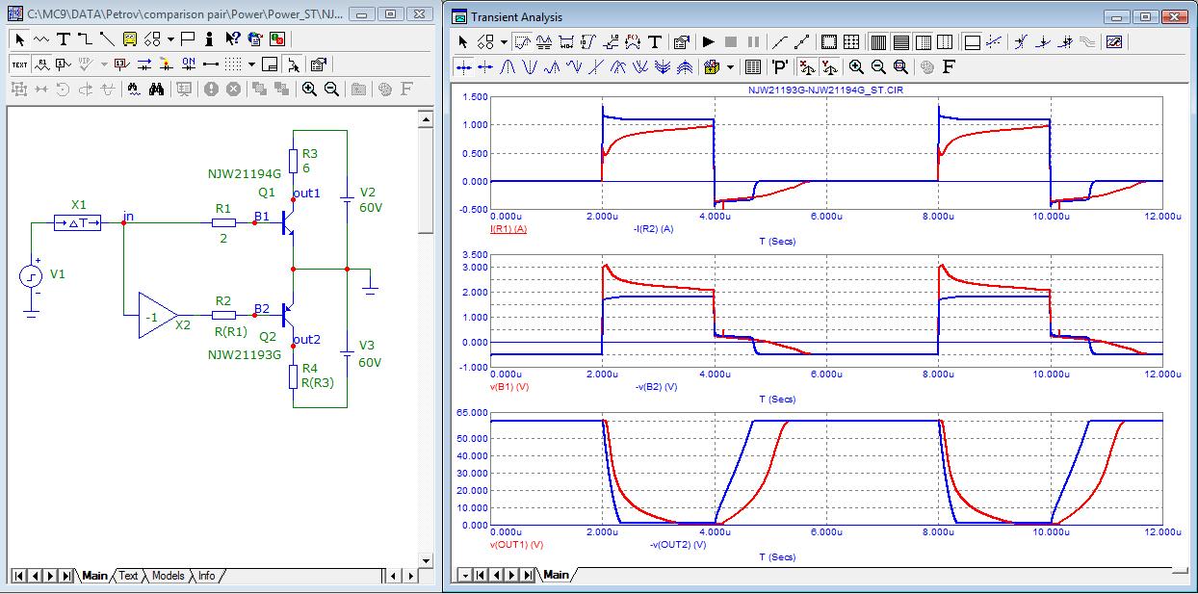Pick the Diagonal Wire tool

click(107, 39)
